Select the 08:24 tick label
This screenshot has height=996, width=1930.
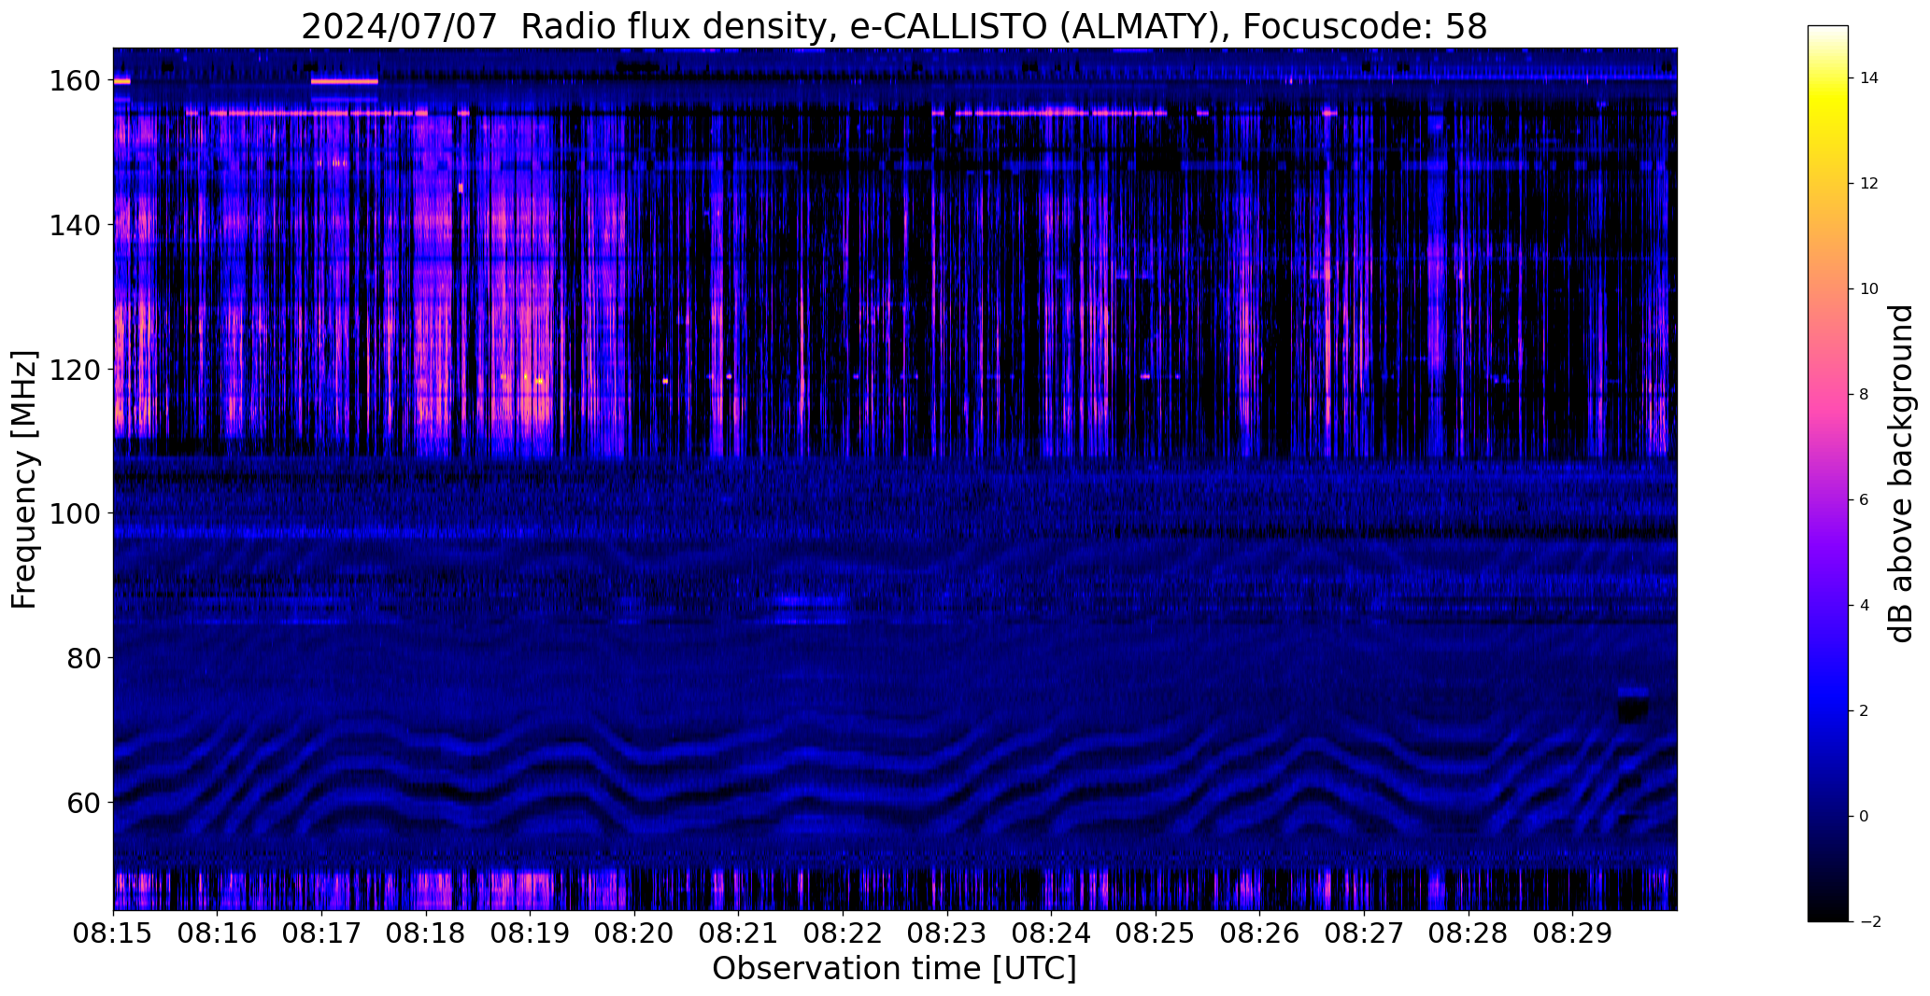[1051, 933]
